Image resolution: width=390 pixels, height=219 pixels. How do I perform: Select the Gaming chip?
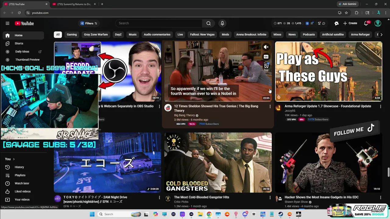click(72, 34)
